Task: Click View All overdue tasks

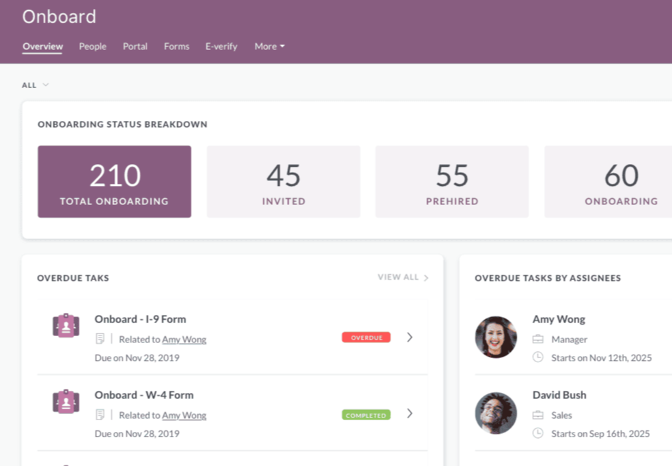Action: pyautogui.click(x=403, y=277)
